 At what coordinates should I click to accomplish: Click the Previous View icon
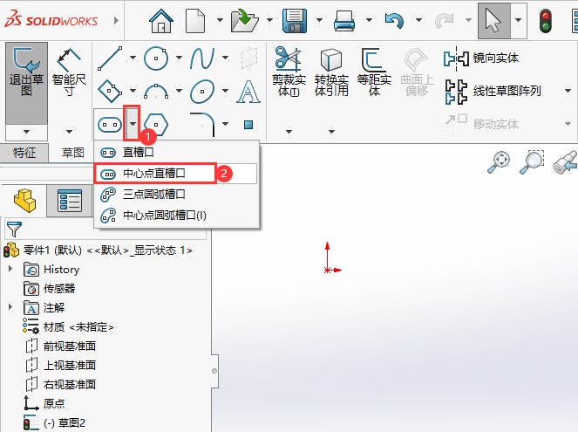pos(566,162)
